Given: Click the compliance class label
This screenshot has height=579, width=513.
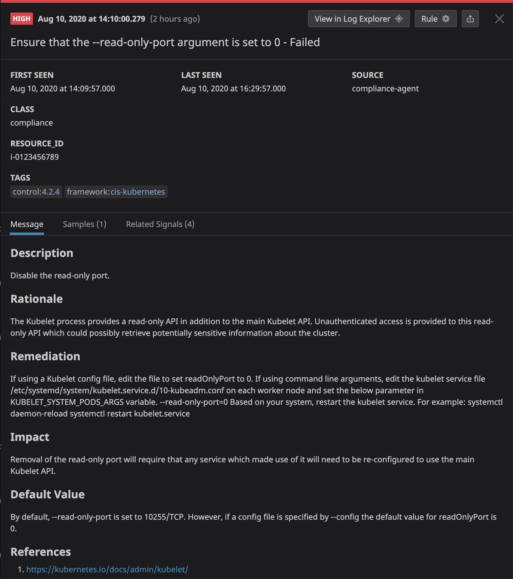Looking at the screenshot, I should coord(31,123).
